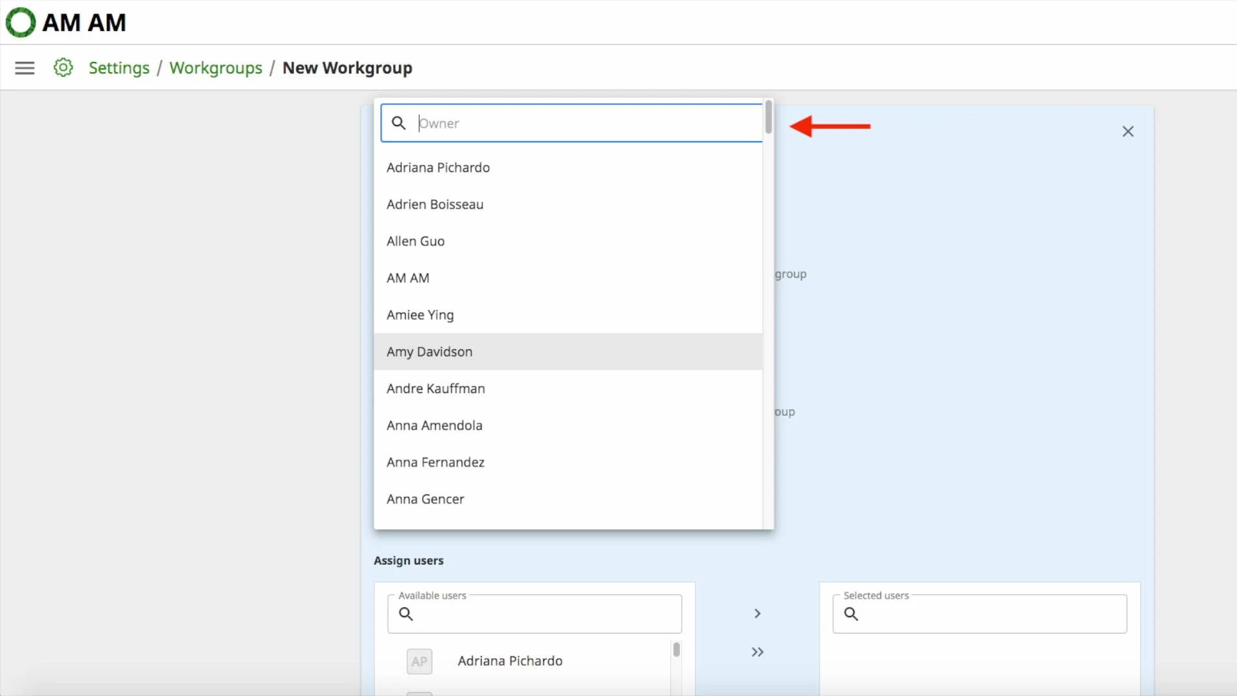Screen dimensions: 1237x696
Task: Click the AM AM header title
Action: point(84,23)
